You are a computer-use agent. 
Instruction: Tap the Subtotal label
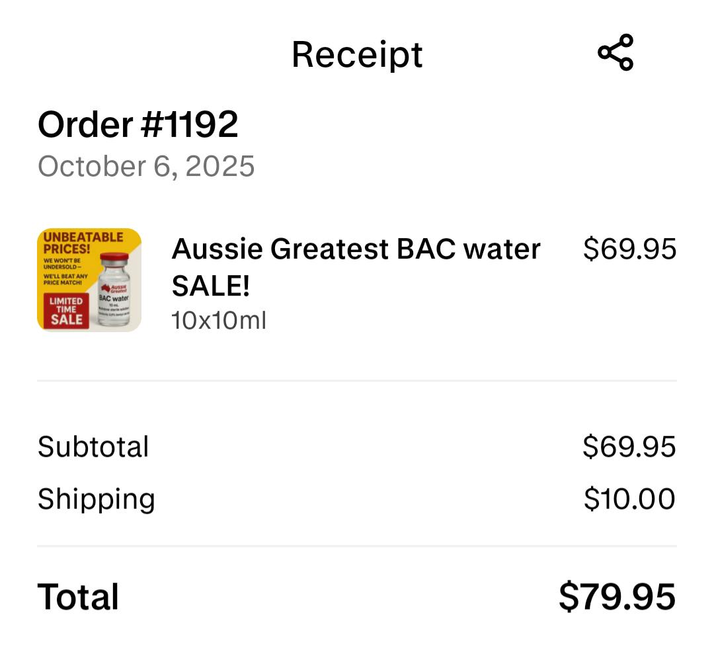tap(93, 446)
